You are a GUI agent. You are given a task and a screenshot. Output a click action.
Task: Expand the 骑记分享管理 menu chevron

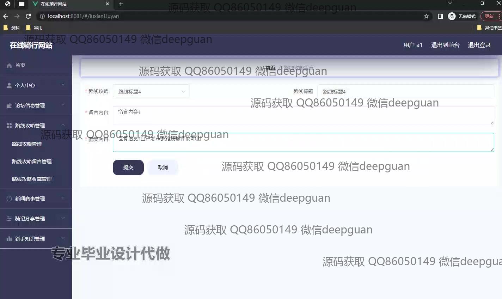coord(63,218)
